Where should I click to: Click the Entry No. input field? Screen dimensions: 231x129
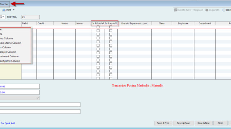coord(30,17)
